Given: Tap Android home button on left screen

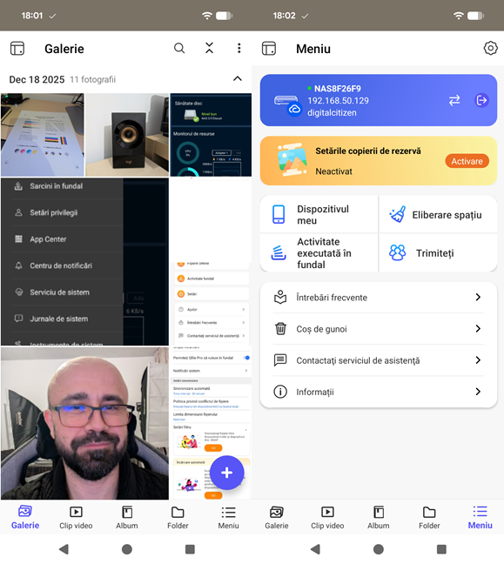Looking at the screenshot, I should pyautogui.click(x=126, y=549).
